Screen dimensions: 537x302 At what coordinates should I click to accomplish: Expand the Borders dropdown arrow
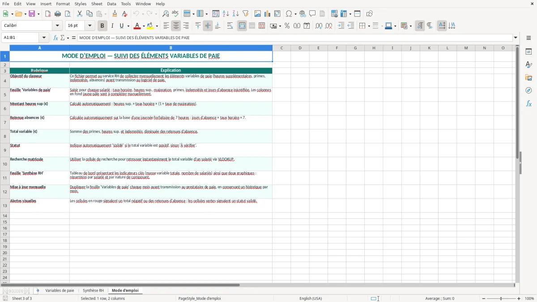click(x=369, y=26)
